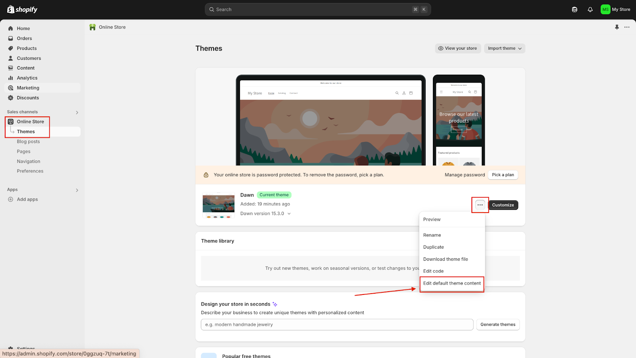
Task: Open the three-dot menu in page header
Action: 627,27
